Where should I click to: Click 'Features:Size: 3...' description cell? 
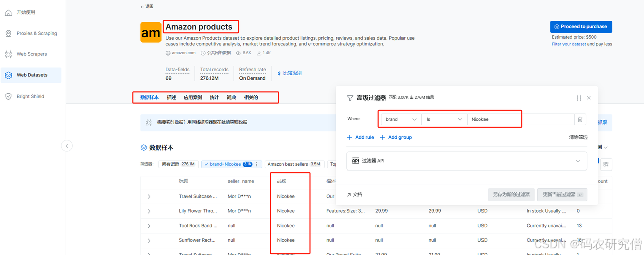coord(346,211)
